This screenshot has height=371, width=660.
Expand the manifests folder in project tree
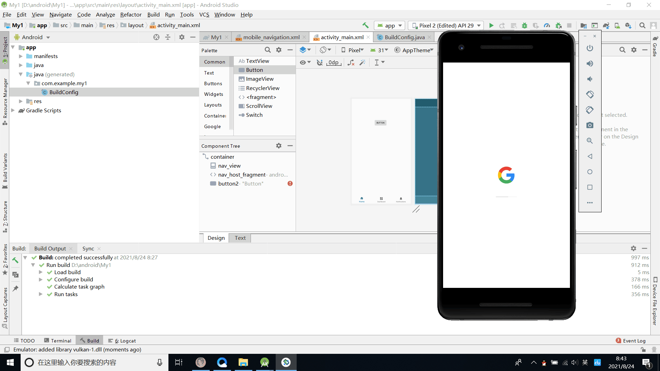[x=21, y=56]
